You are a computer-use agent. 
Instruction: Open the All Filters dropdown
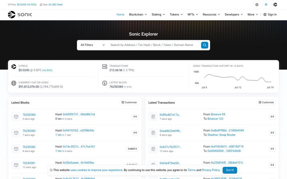point(92,45)
